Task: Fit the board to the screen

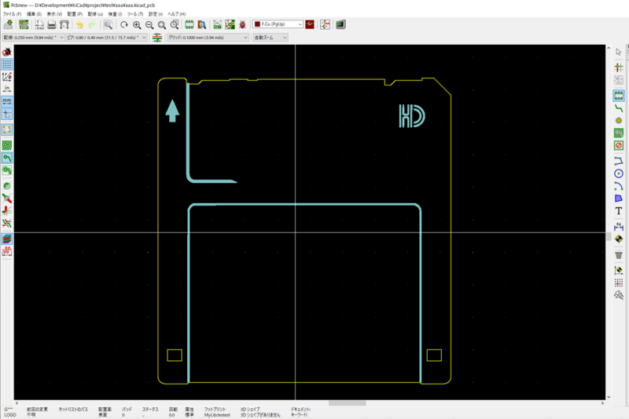Action: tap(162, 25)
